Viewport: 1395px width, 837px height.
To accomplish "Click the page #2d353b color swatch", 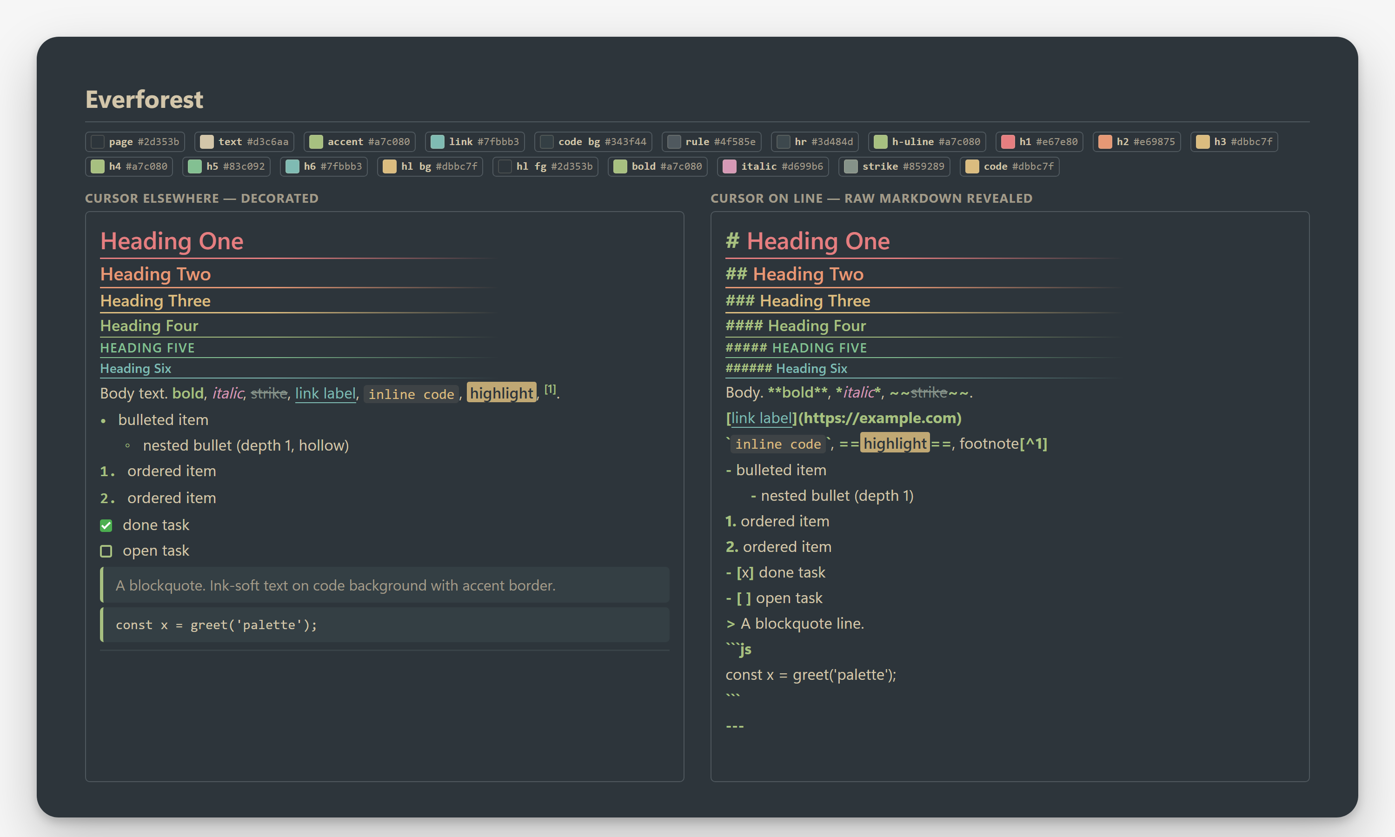I will coord(135,141).
